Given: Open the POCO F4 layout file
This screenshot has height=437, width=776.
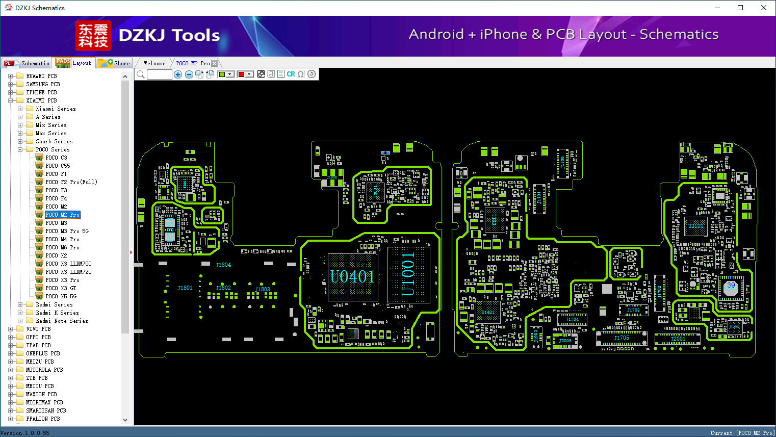Looking at the screenshot, I should click(x=56, y=198).
